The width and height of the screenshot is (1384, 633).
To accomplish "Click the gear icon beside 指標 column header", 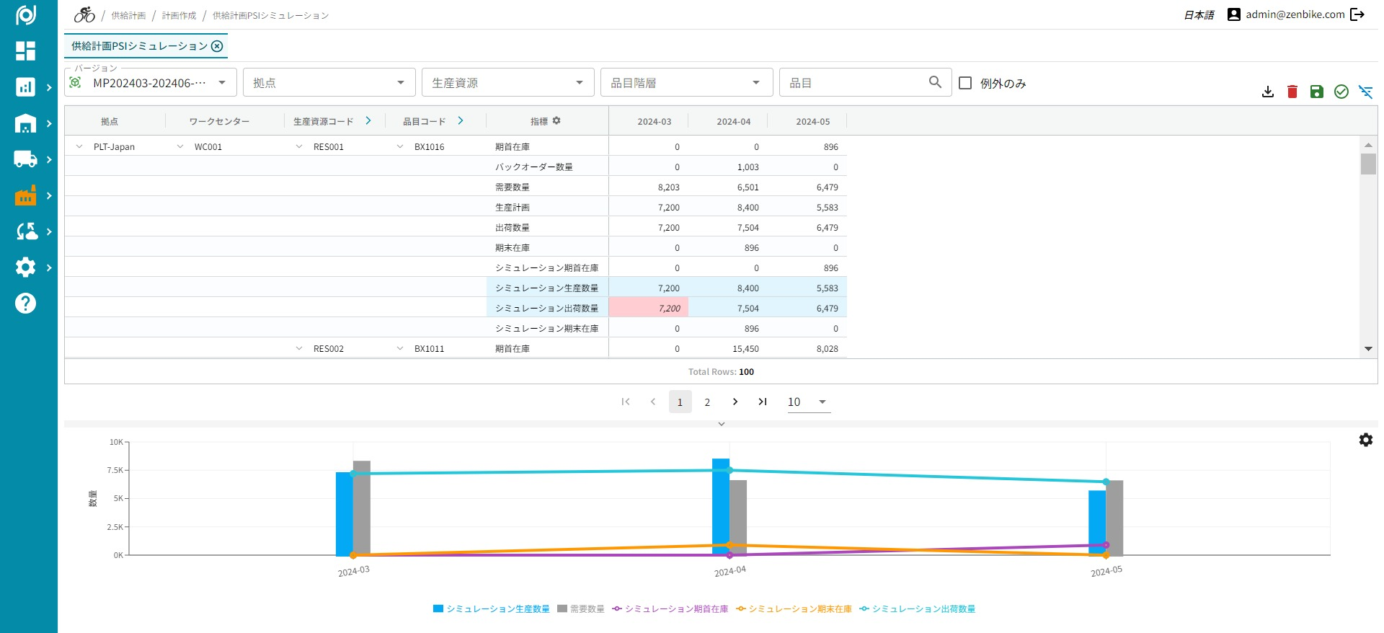I will pyautogui.click(x=556, y=121).
